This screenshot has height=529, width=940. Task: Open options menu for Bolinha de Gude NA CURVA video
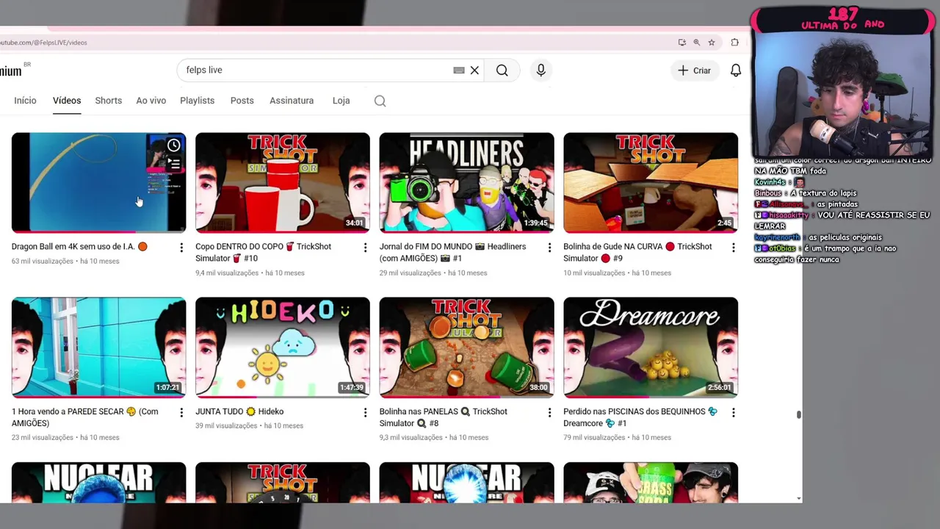click(x=733, y=248)
